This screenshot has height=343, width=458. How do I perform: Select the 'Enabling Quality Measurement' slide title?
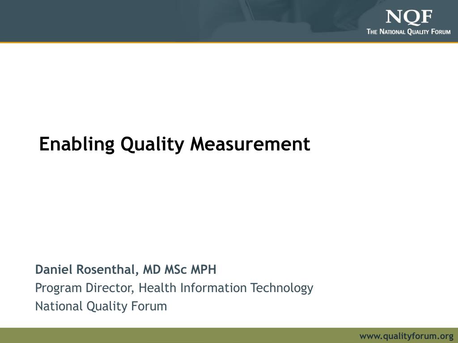pos(174,144)
